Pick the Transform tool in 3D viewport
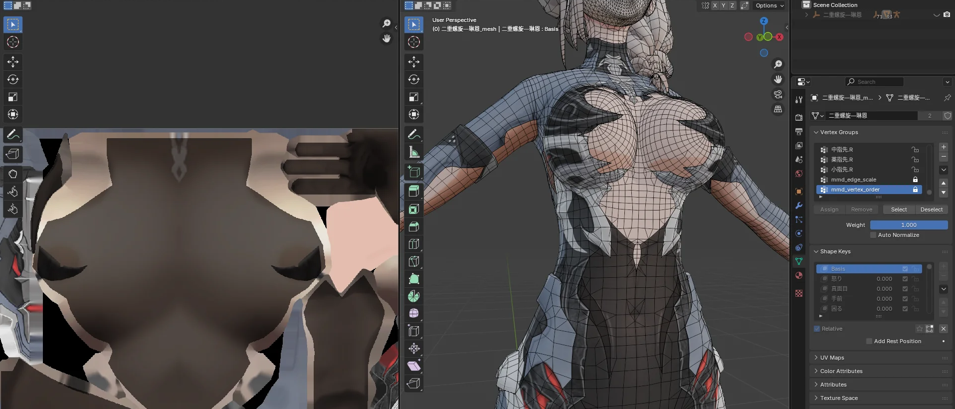The image size is (955, 409). coord(413,114)
